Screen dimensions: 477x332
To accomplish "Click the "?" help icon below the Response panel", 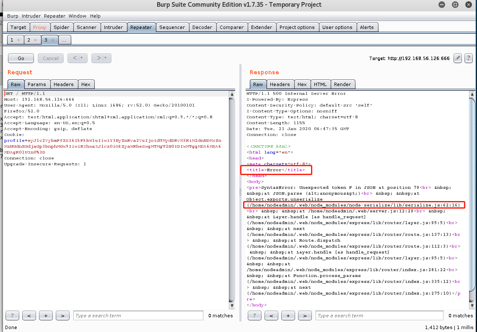I will (x=254, y=315).
